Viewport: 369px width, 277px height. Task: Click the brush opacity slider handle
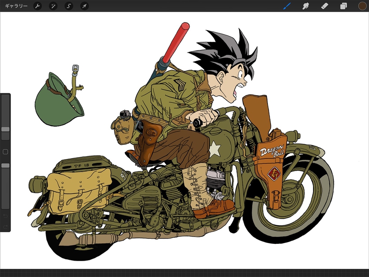pyautogui.click(x=5, y=165)
